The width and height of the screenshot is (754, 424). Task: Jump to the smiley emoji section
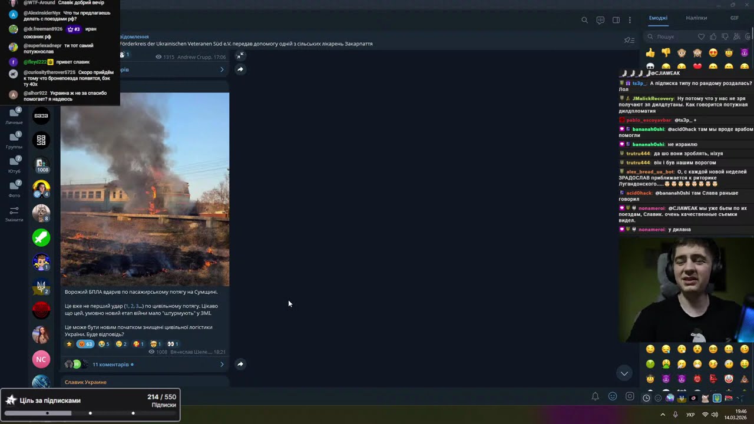pyautogui.click(x=658, y=398)
